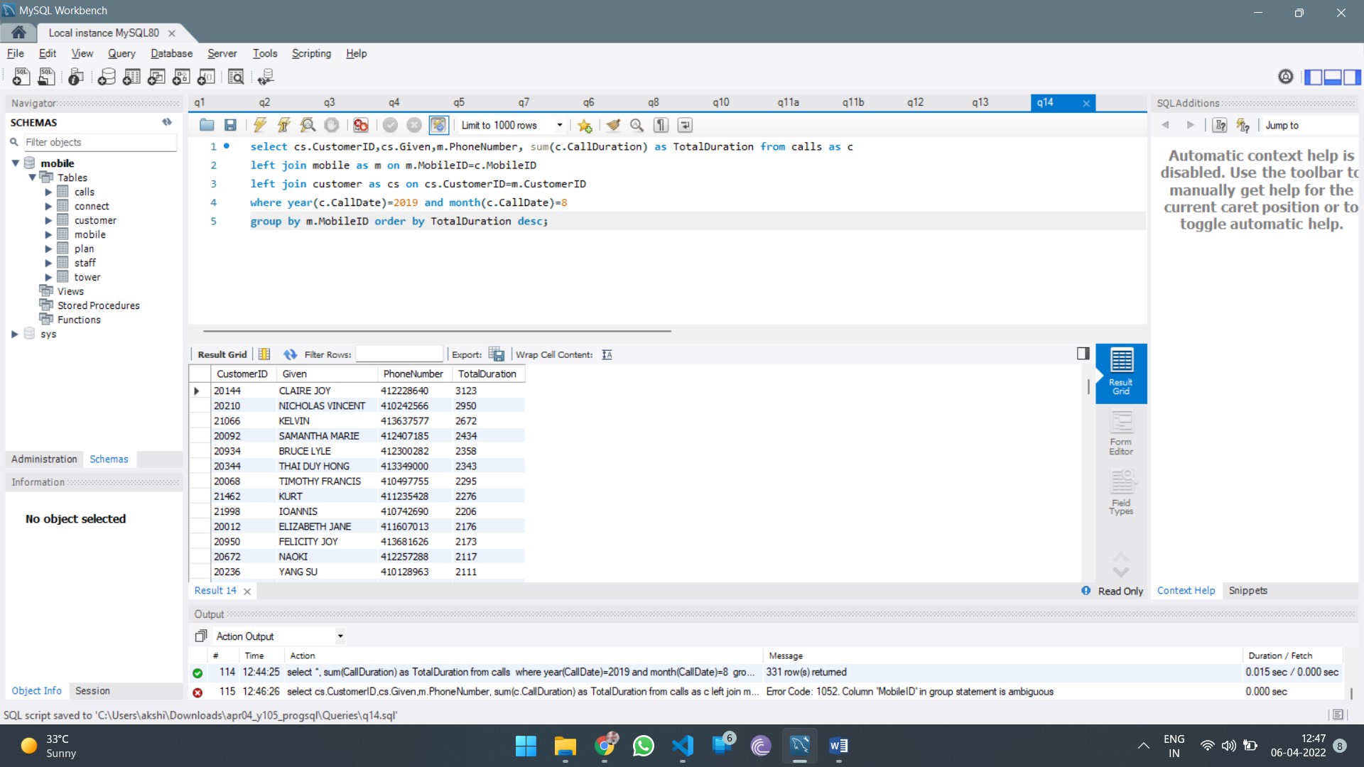Create new stored procedure icon
This screenshot has height=767, width=1364.
tap(181, 77)
